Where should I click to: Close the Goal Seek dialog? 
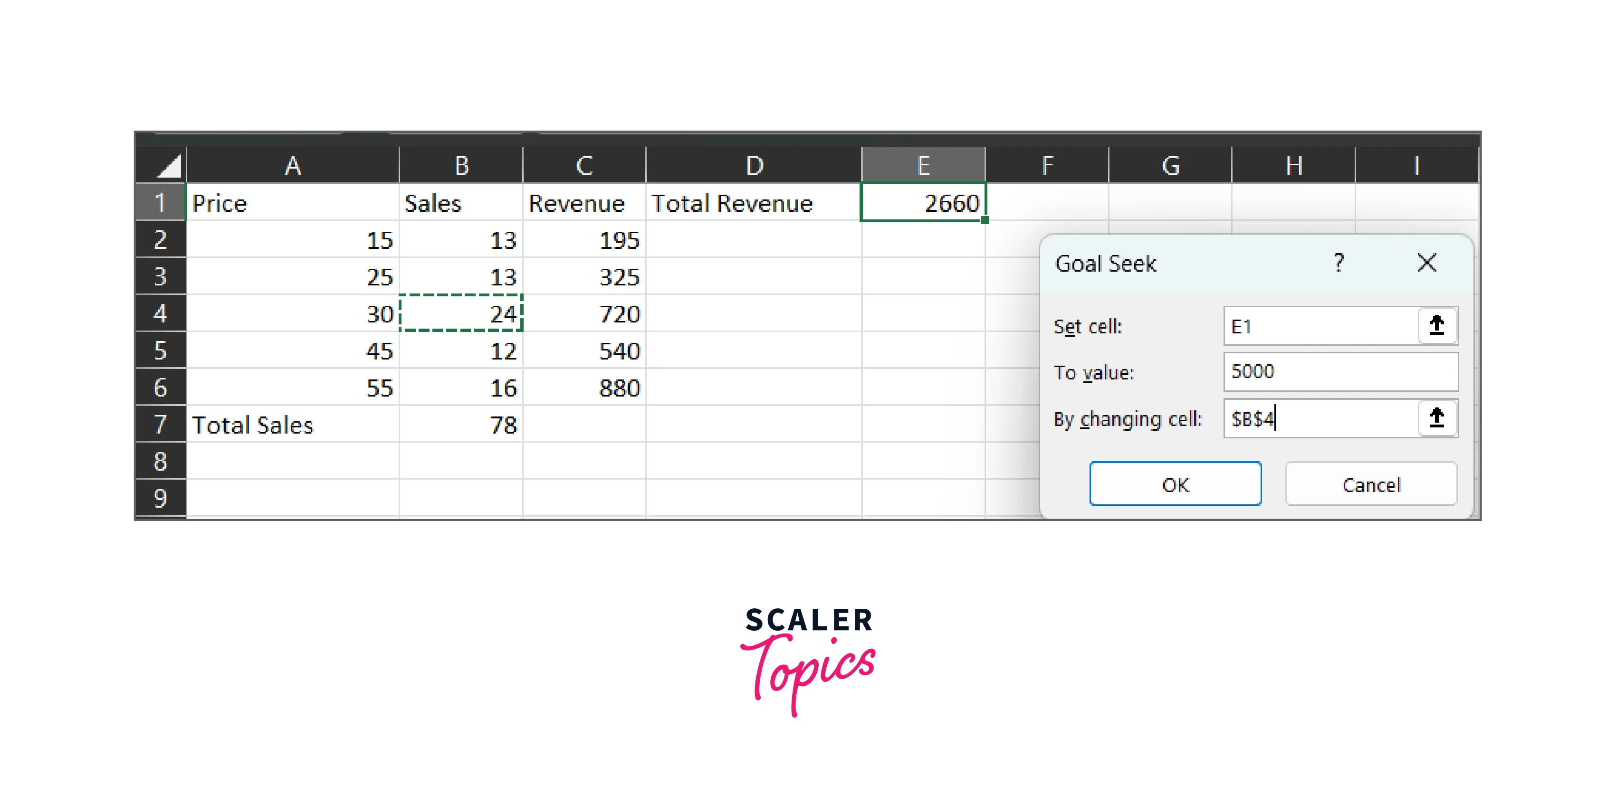pos(1426,263)
